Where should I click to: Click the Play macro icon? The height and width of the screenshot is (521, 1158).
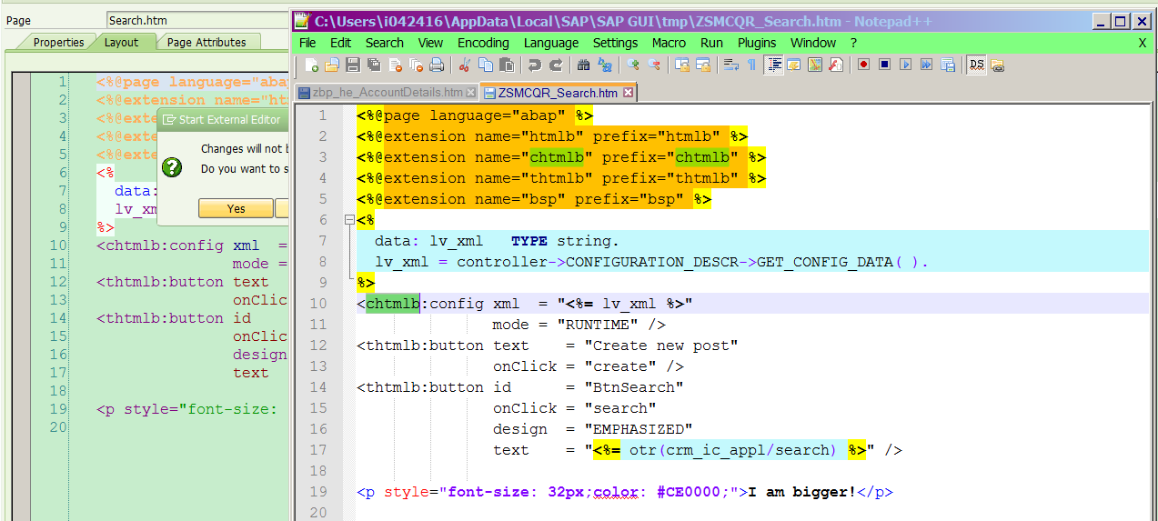coord(905,65)
